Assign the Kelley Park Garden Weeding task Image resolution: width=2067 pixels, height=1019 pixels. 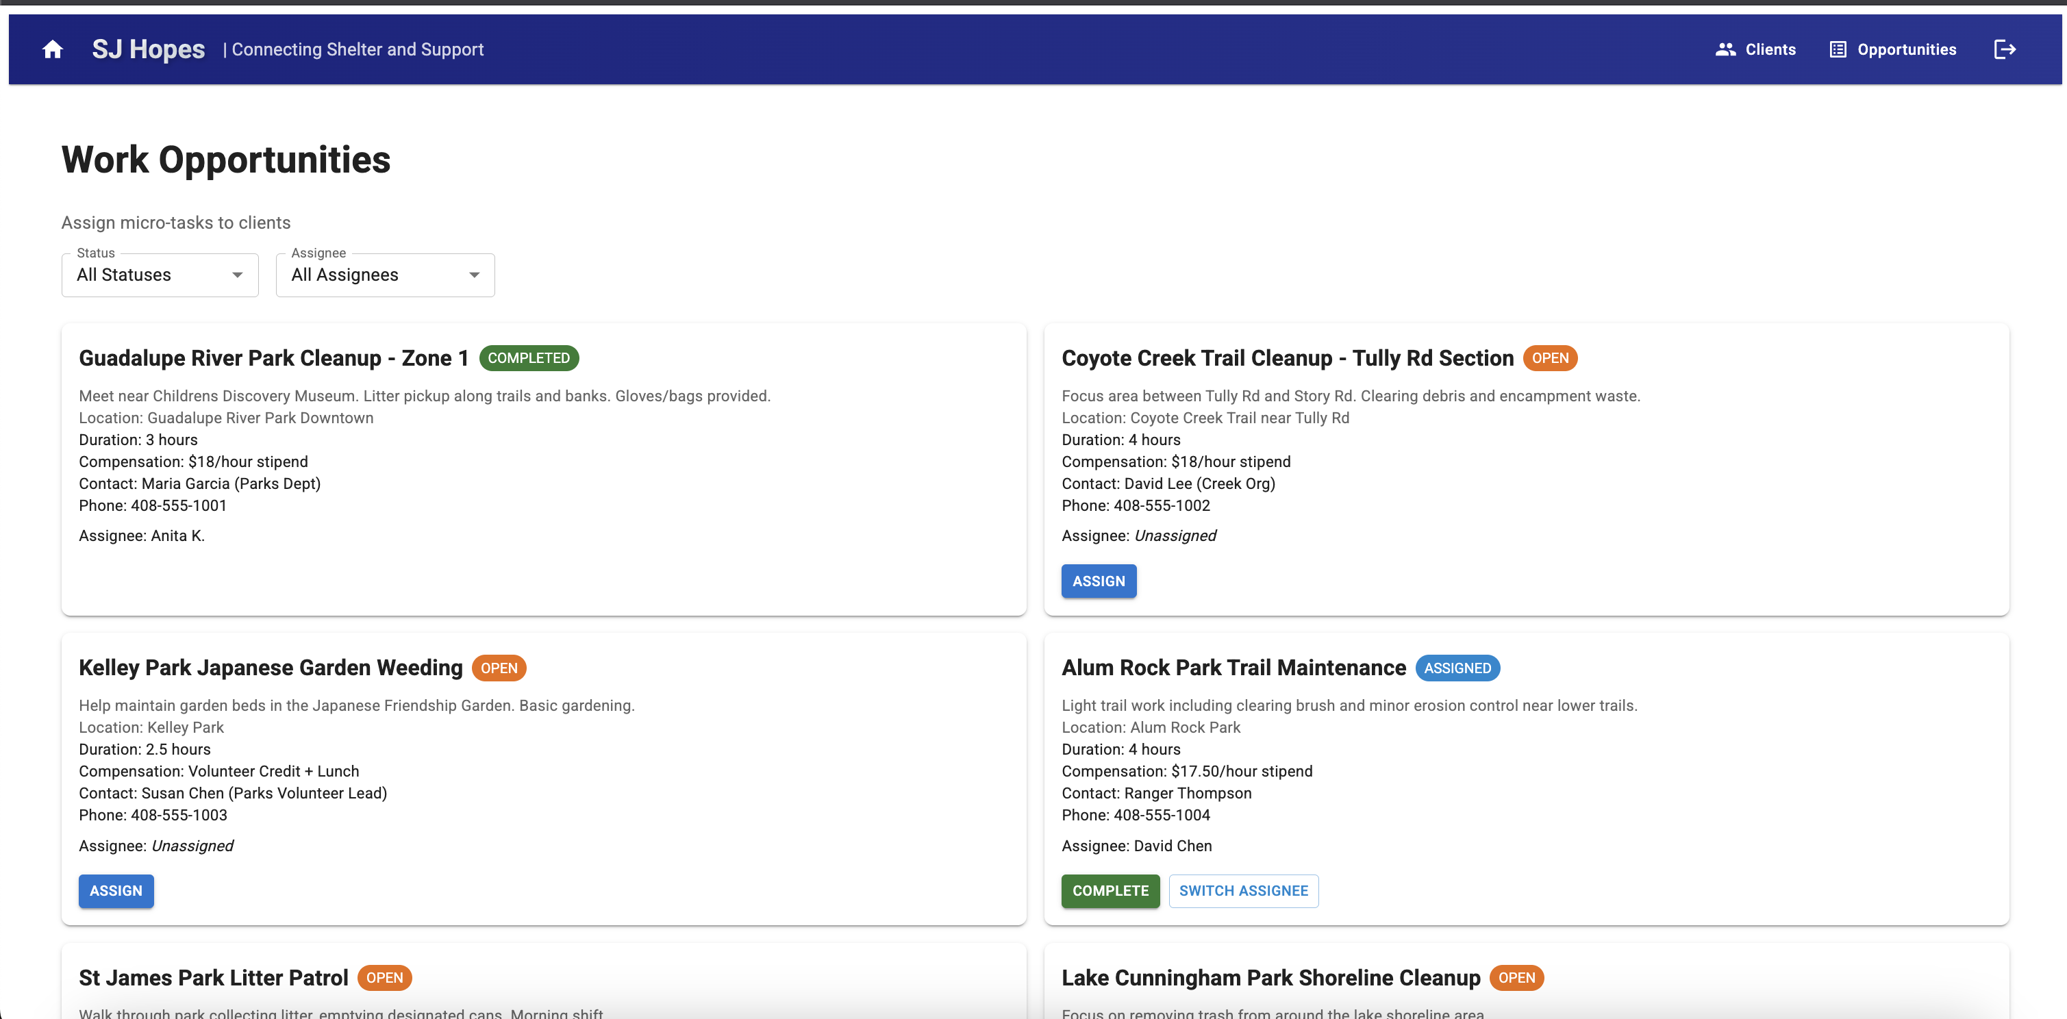pyautogui.click(x=116, y=891)
